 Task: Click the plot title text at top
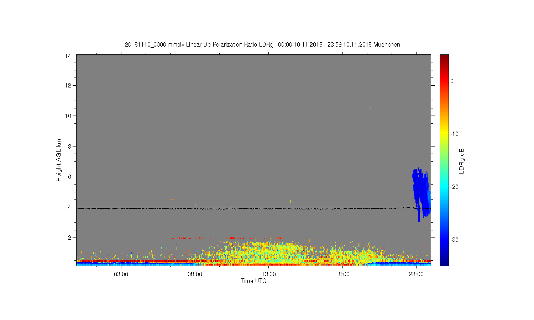(262, 44)
